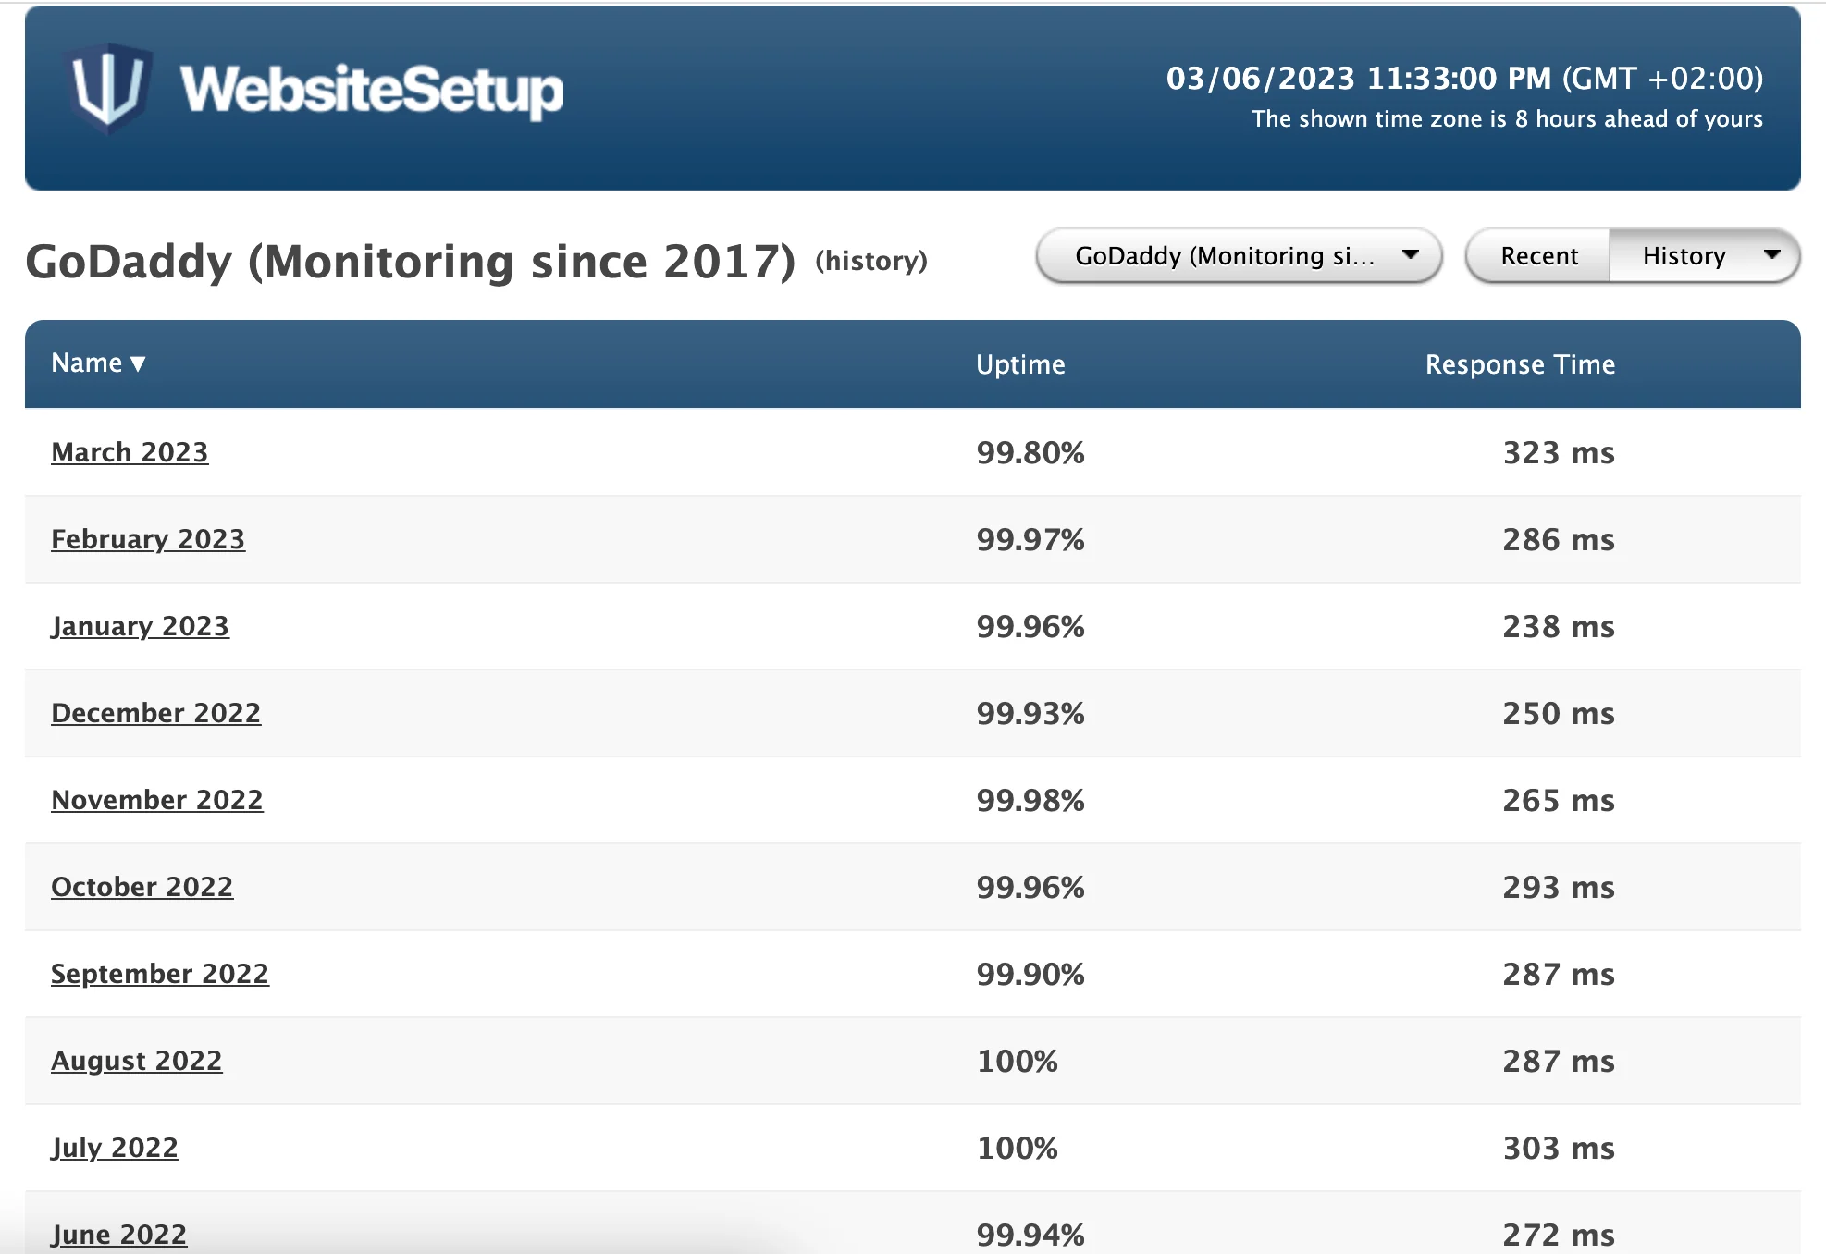Open the December 2022 history

click(x=155, y=713)
